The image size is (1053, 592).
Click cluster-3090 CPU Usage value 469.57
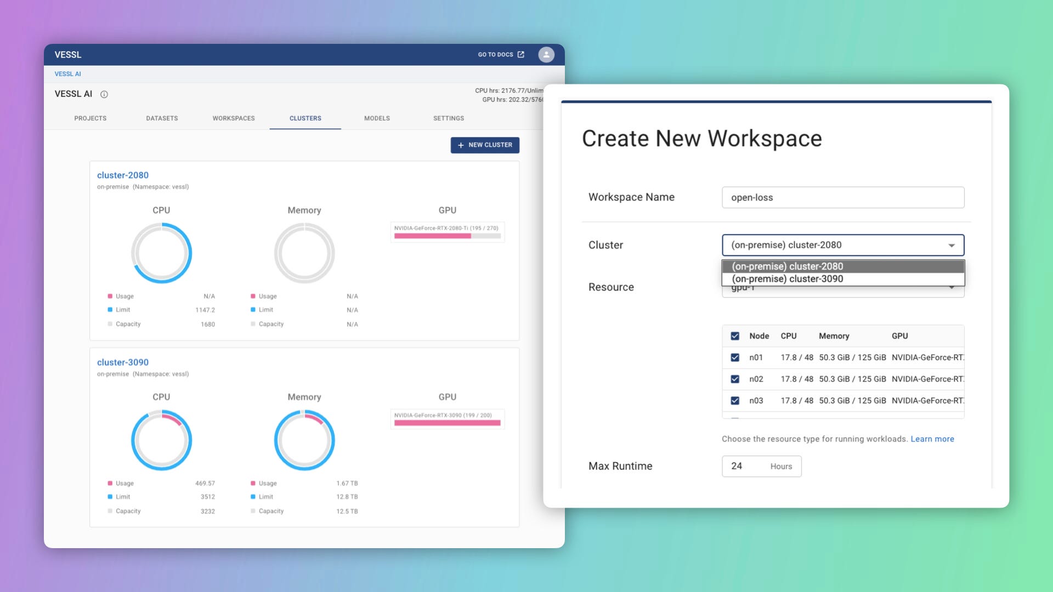(205, 483)
